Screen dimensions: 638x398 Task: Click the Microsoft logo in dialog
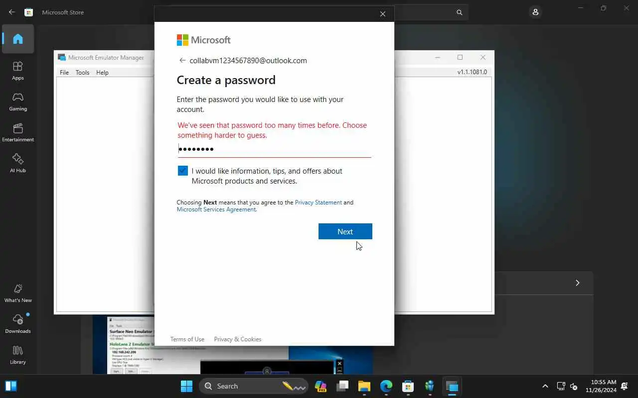[204, 40]
